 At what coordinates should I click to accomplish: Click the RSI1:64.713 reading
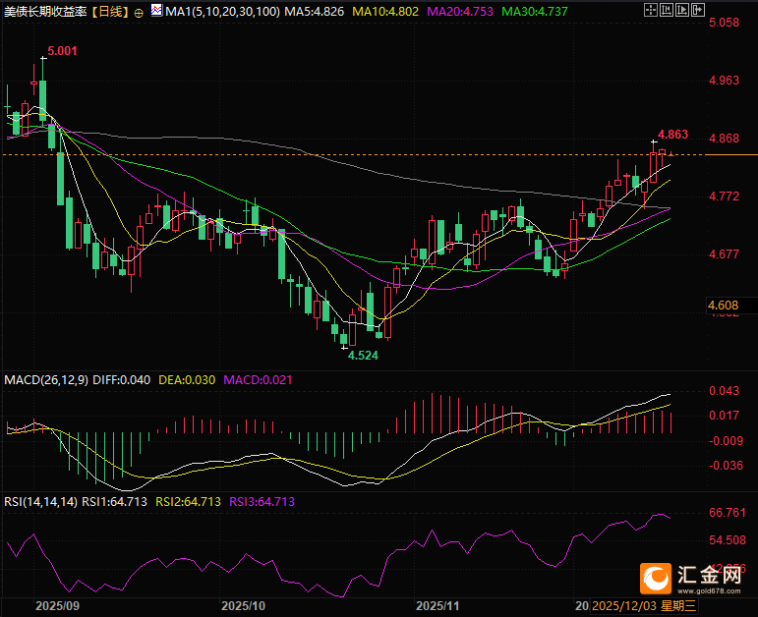tap(114, 501)
